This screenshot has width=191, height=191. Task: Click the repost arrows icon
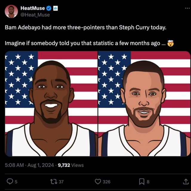click(54, 182)
